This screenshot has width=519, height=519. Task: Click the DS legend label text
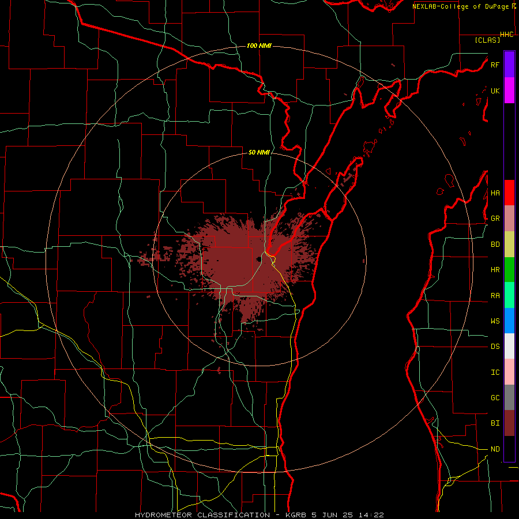tap(495, 347)
